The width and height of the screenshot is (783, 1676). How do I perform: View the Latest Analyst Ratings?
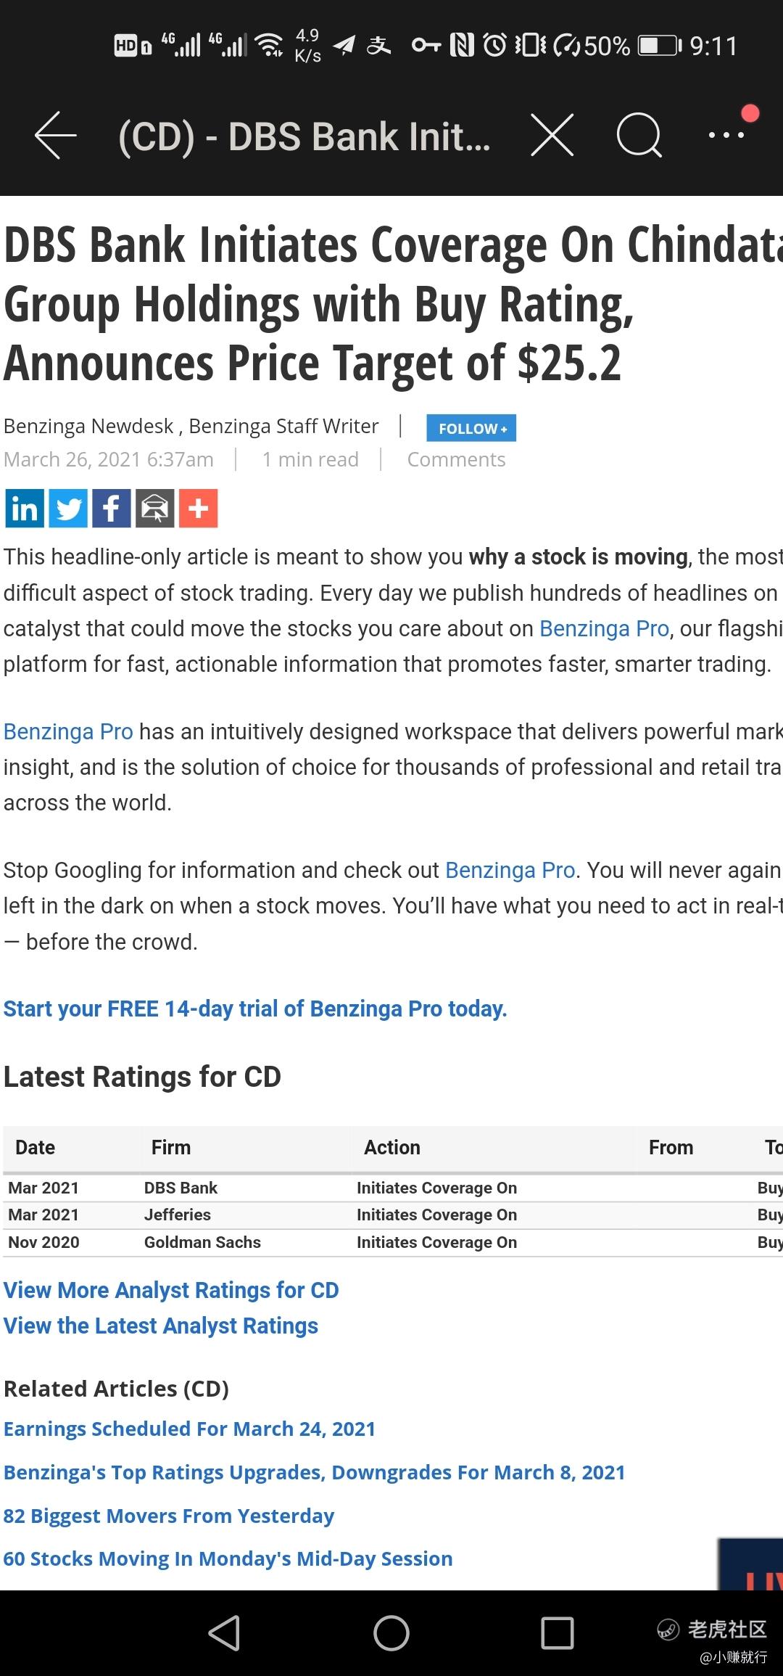pyautogui.click(x=161, y=1326)
